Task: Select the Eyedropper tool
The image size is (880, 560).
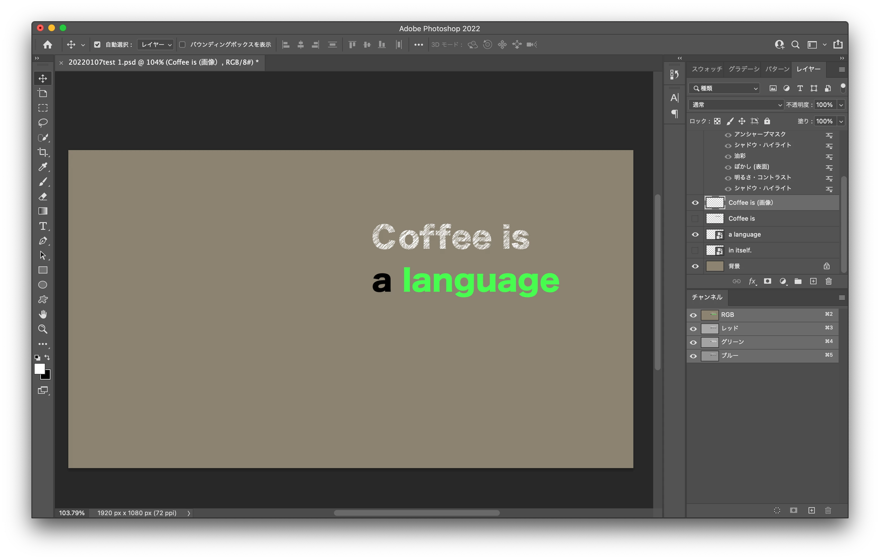Action: click(43, 167)
